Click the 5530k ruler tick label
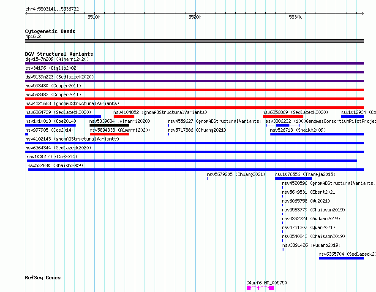Screen dimensions: 376x292 [295, 17]
